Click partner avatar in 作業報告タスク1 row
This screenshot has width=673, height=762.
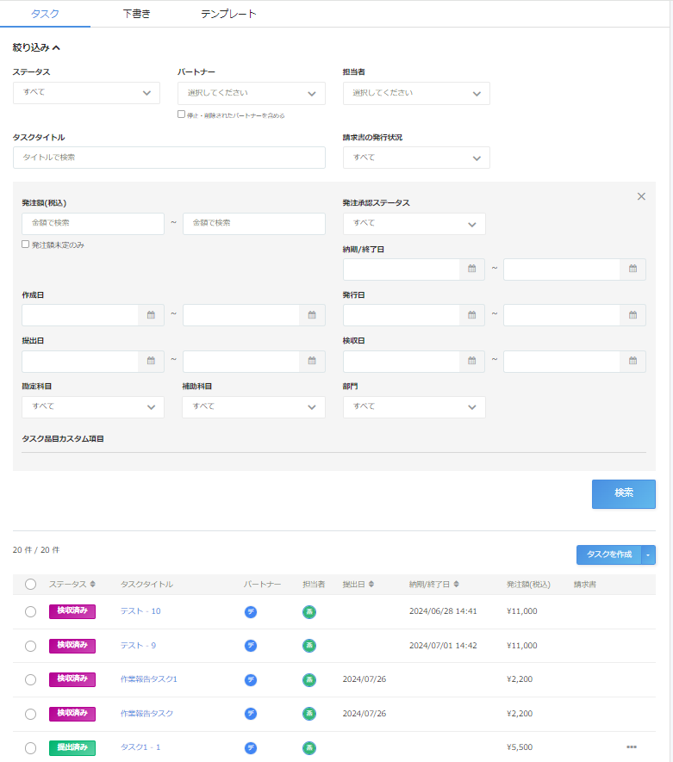[x=251, y=680]
